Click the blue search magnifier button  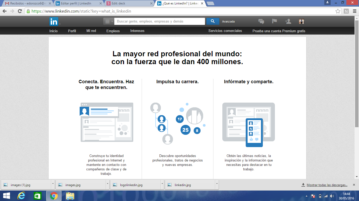(x=213, y=21)
